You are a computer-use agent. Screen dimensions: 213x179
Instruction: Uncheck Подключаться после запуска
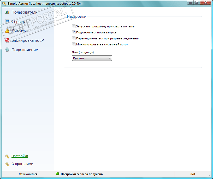tap(74, 32)
